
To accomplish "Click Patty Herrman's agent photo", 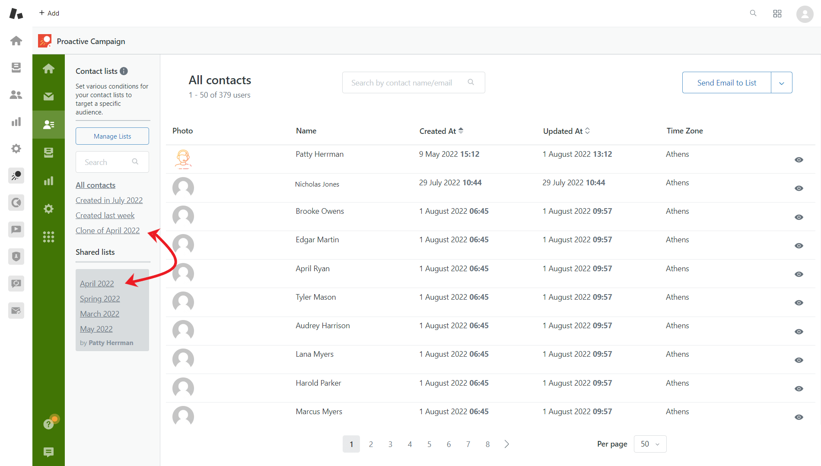I will 183,159.
